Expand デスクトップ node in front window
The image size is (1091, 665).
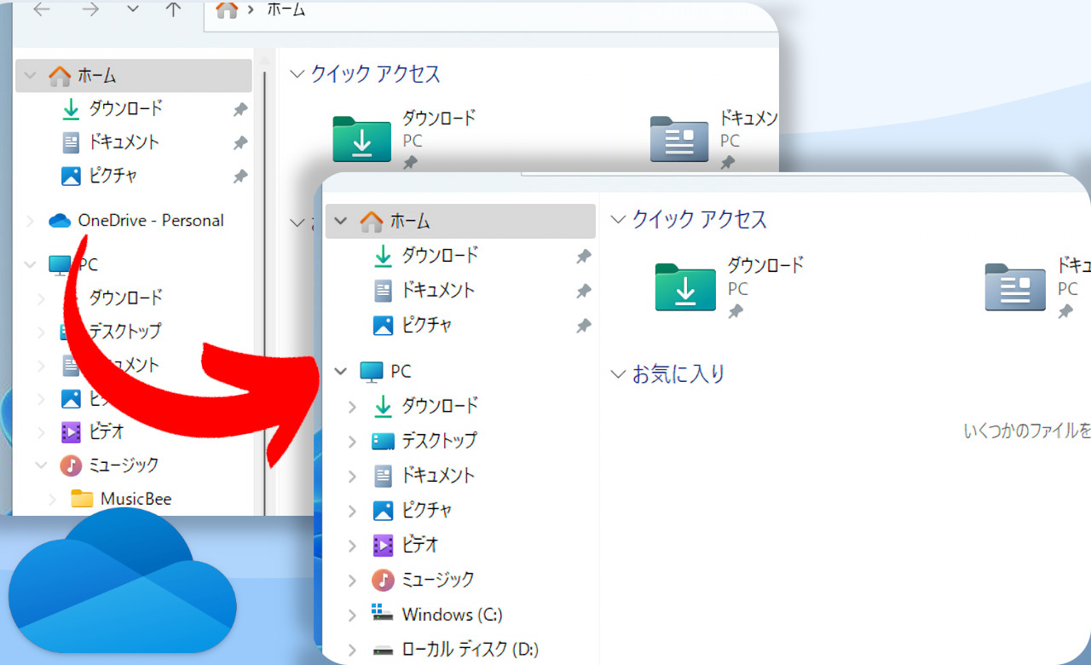(x=352, y=442)
